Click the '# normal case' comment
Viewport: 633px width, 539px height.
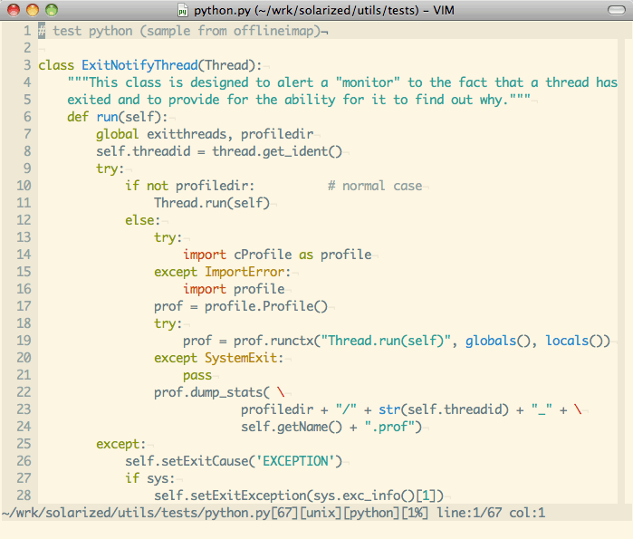(375, 186)
